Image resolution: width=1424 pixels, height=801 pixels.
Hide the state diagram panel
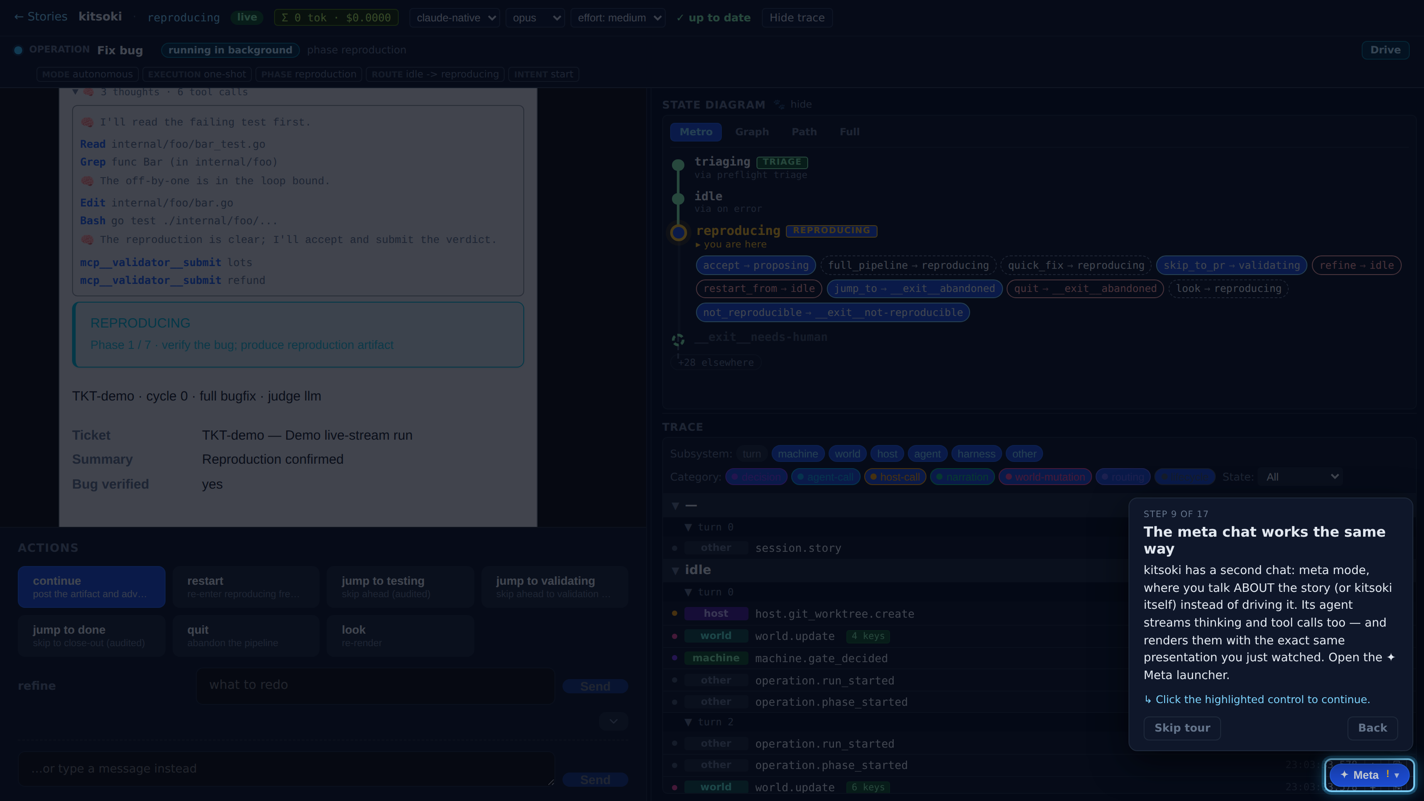[x=801, y=105]
